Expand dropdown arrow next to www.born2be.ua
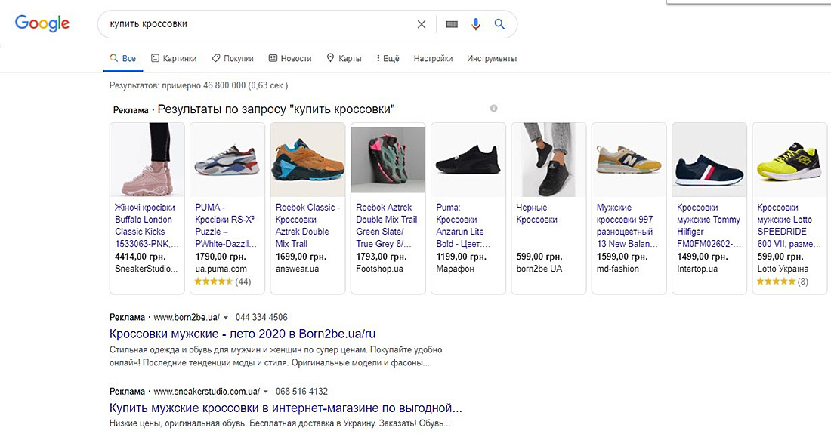The image size is (831, 437). tap(226, 318)
